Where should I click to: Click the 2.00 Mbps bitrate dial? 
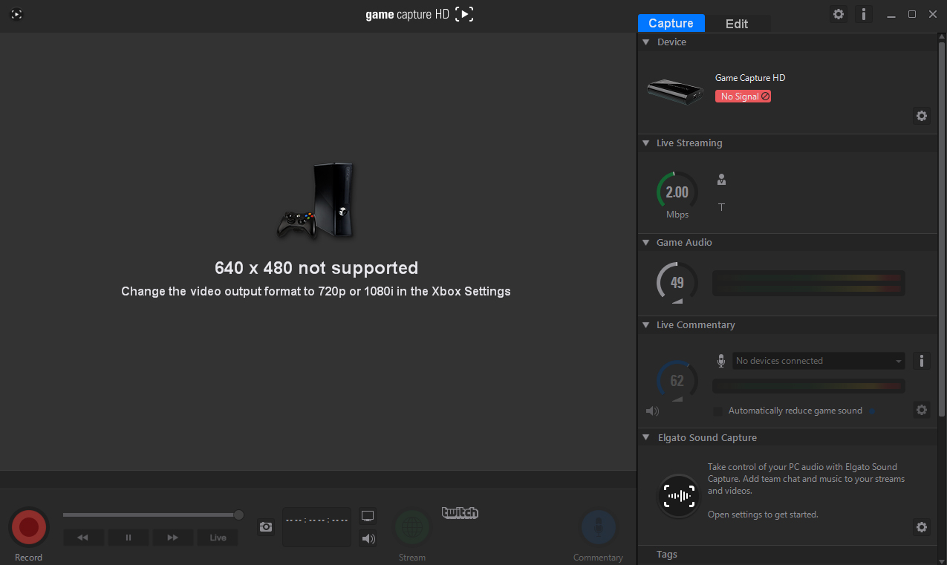pyautogui.click(x=677, y=193)
